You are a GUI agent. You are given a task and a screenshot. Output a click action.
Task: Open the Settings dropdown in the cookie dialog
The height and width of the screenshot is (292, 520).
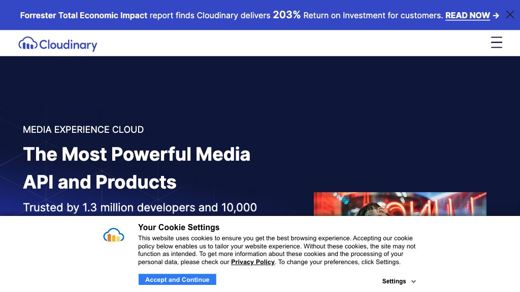[399, 281]
